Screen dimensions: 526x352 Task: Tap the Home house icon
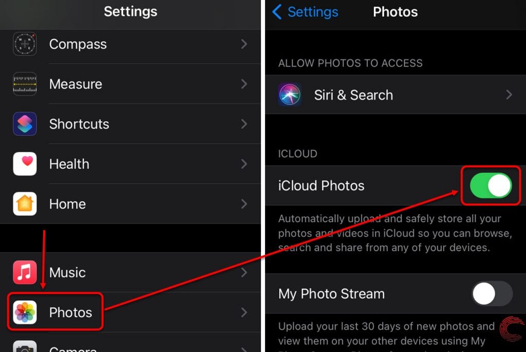point(25,203)
